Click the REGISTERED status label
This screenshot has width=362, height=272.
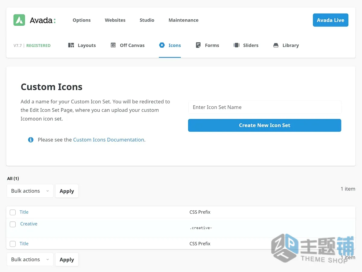pos(38,46)
